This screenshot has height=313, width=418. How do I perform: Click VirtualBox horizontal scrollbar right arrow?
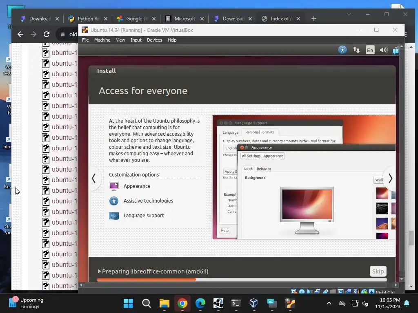click(x=396, y=285)
